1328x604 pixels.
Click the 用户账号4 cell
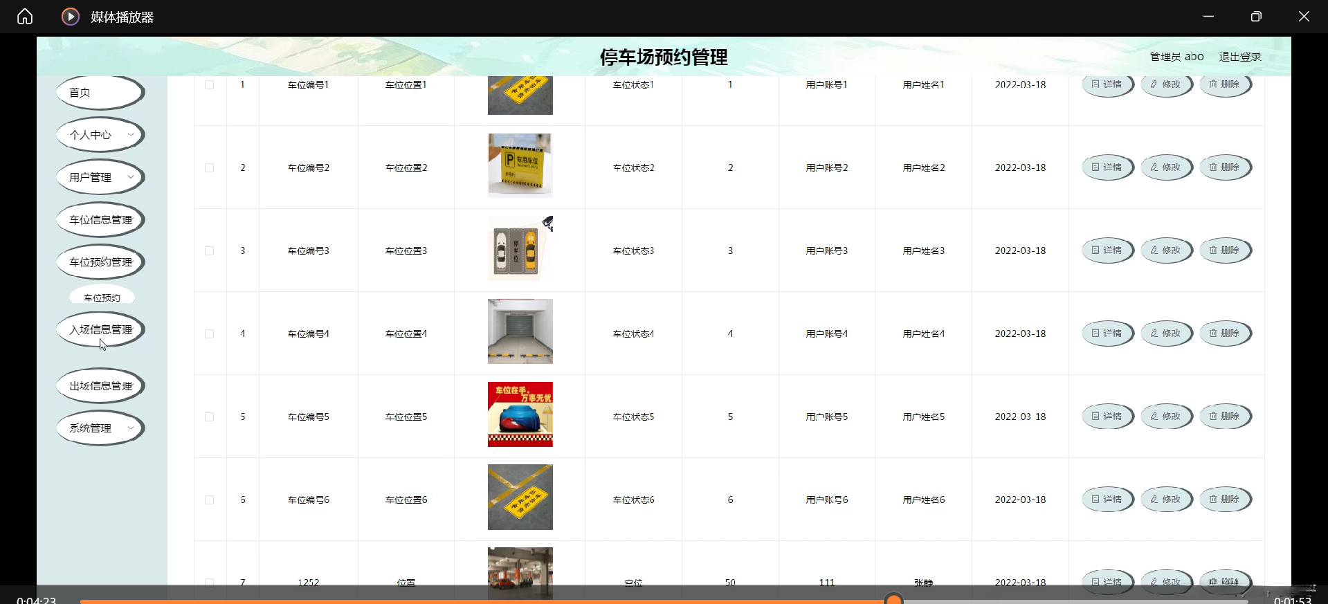coord(827,333)
